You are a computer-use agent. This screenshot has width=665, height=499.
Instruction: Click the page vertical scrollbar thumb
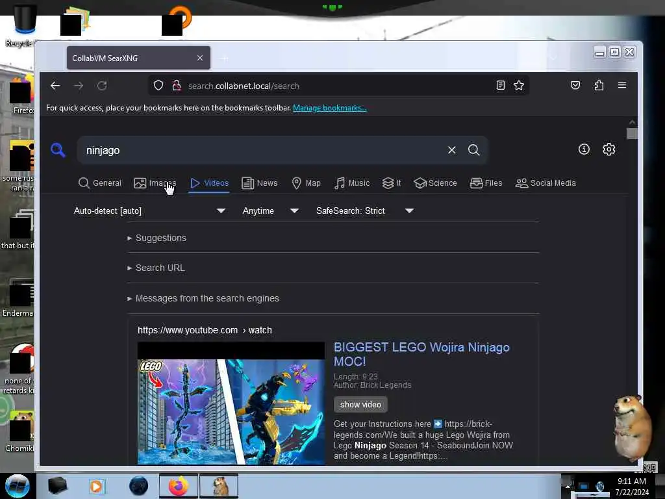[x=631, y=133]
